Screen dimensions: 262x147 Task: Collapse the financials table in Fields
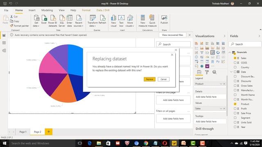(x=230, y=52)
